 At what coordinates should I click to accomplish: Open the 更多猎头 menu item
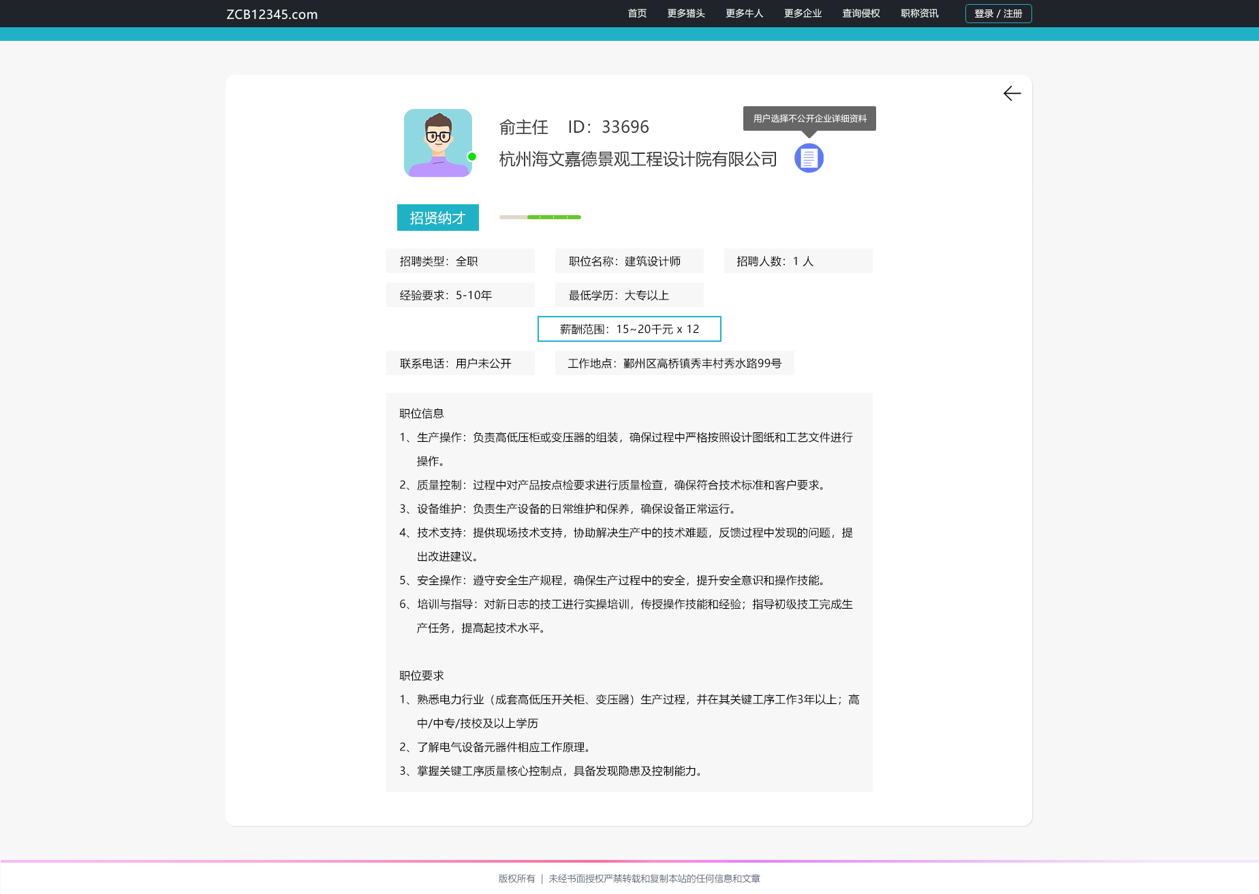[686, 14]
